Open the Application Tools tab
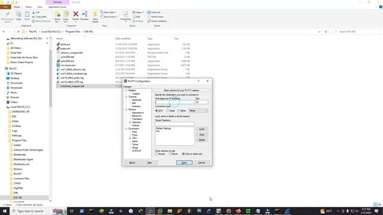The height and width of the screenshot is (215, 383). [x=57, y=7]
